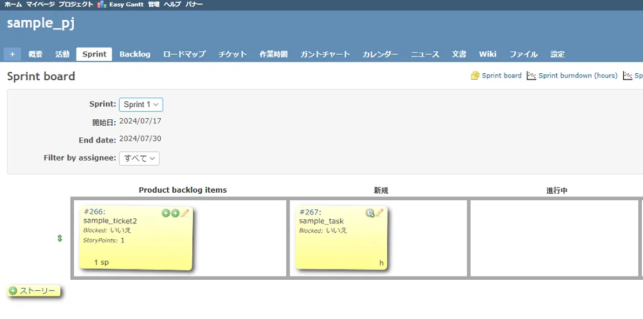Open the ガントチャート tab

[325, 54]
